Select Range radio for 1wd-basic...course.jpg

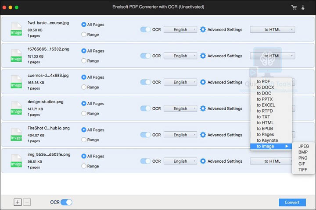[x=84, y=35]
